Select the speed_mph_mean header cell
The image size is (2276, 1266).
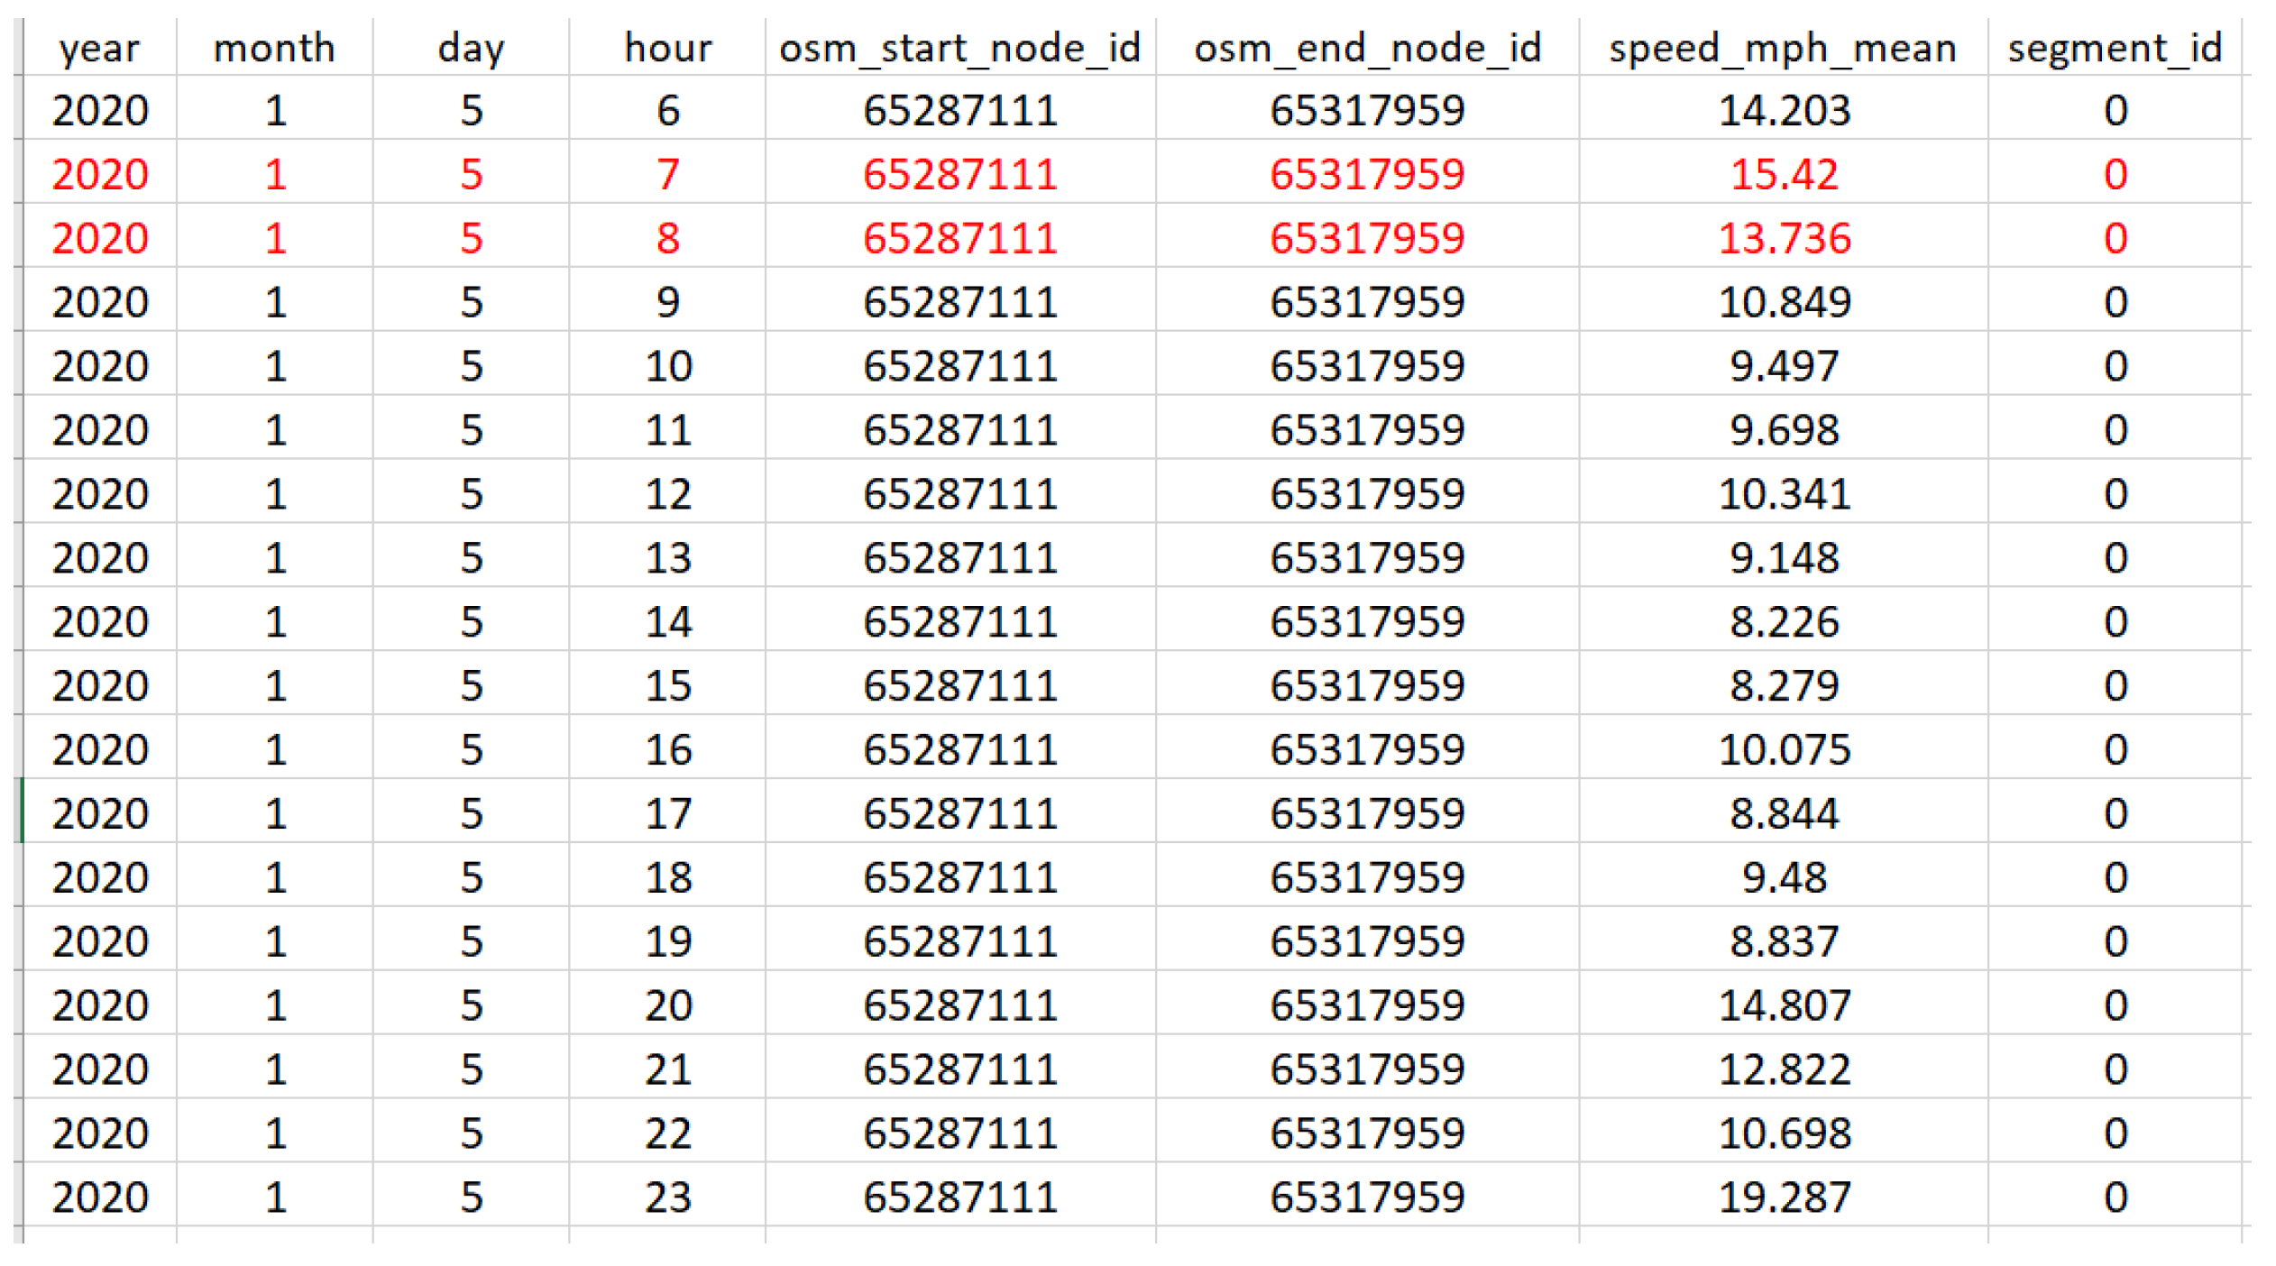1783,48
